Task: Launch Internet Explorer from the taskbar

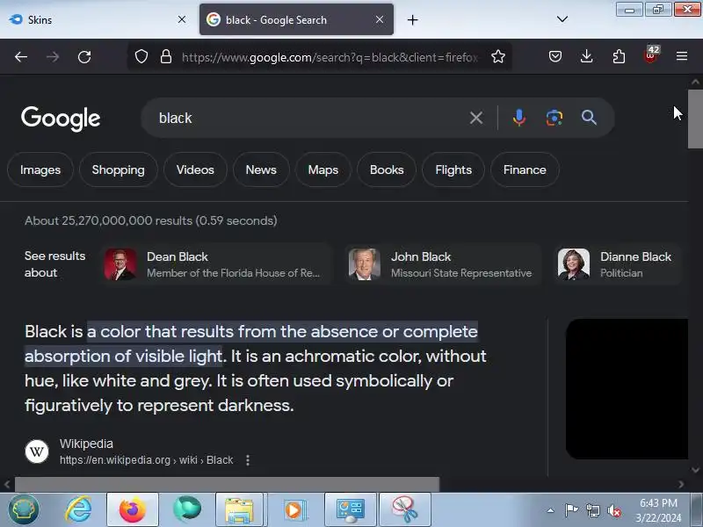Action: 78,509
